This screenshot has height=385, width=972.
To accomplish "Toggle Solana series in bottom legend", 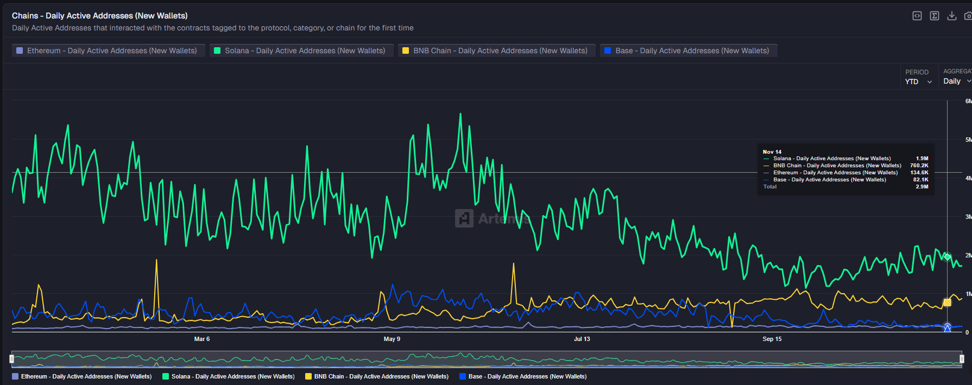I will point(228,376).
